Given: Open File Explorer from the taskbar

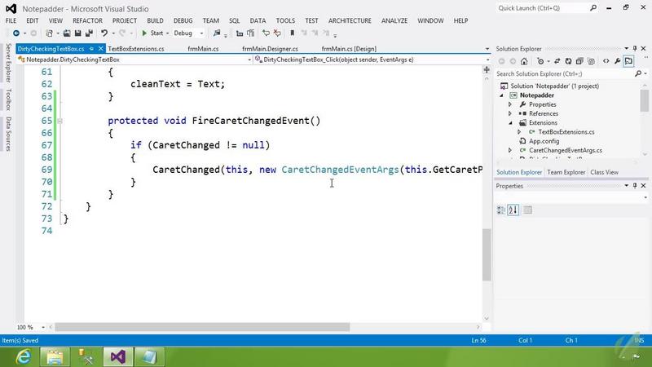Looking at the screenshot, I should click(55, 356).
